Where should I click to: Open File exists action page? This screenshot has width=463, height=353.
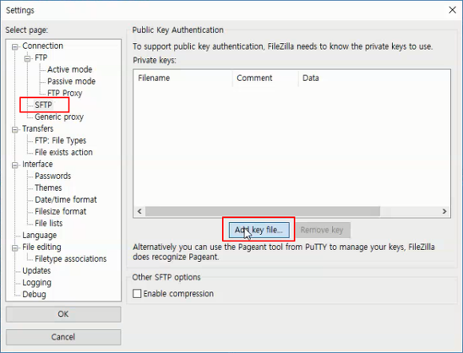64,152
